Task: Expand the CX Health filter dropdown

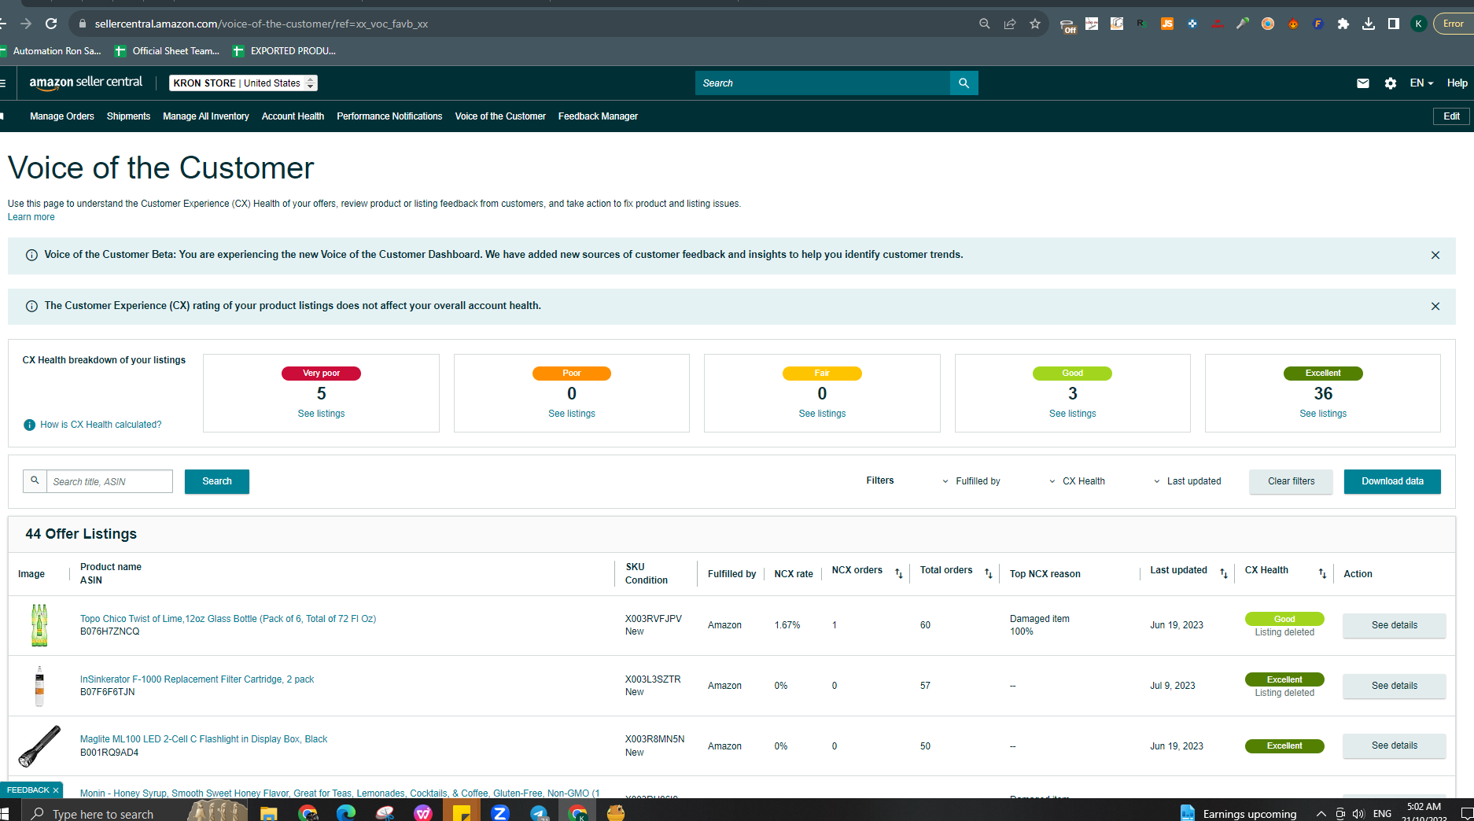Action: click(x=1077, y=481)
